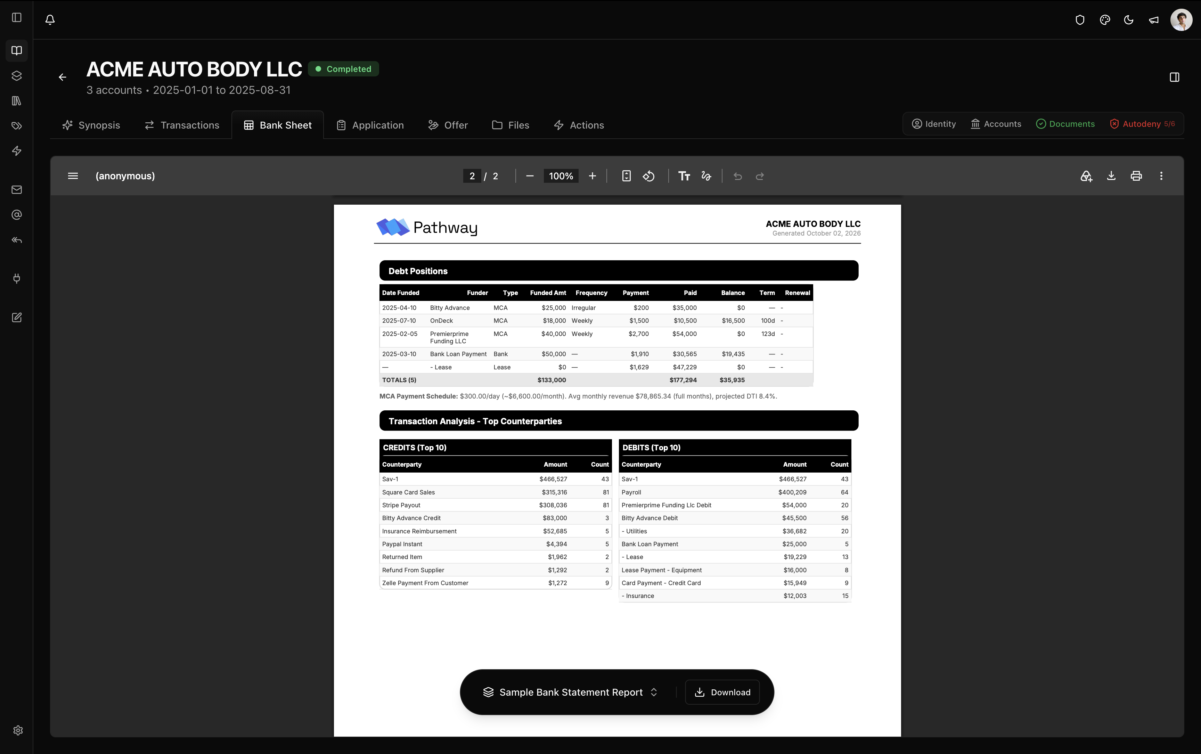Click the Documents status button
Screen dimensions: 1201x754
(1065, 124)
